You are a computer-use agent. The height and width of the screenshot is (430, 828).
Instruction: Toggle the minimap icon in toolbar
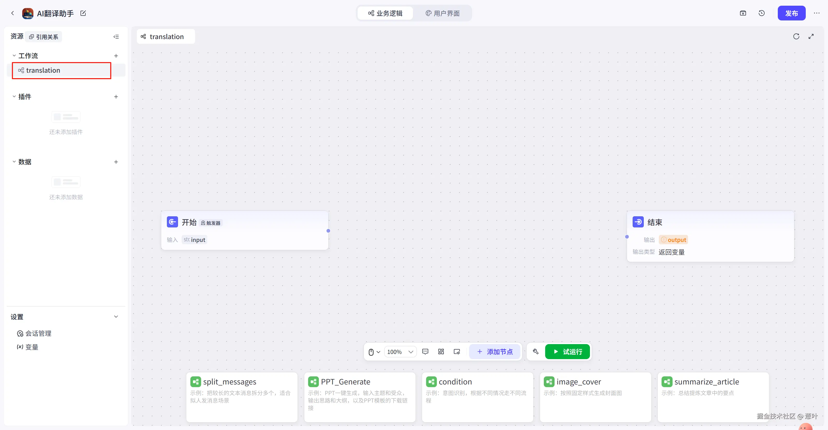click(457, 352)
